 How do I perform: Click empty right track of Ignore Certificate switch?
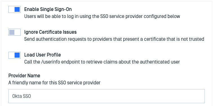(x=17, y=32)
